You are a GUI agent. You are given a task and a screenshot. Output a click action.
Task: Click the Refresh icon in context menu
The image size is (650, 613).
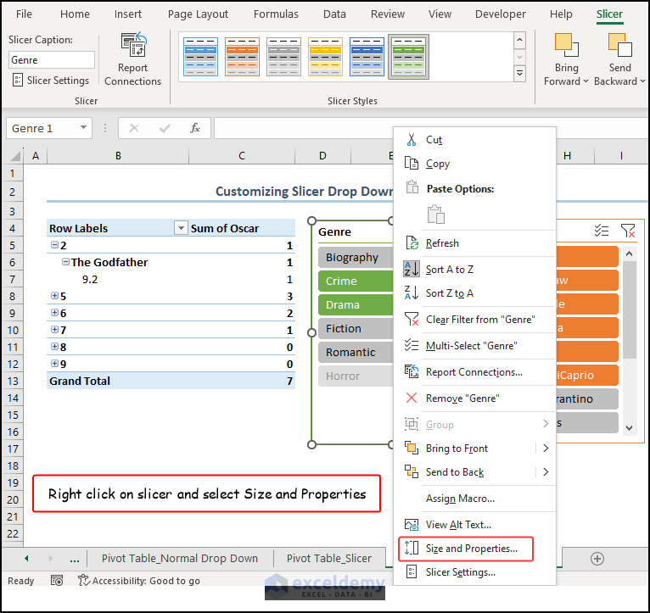(x=412, y=242)
